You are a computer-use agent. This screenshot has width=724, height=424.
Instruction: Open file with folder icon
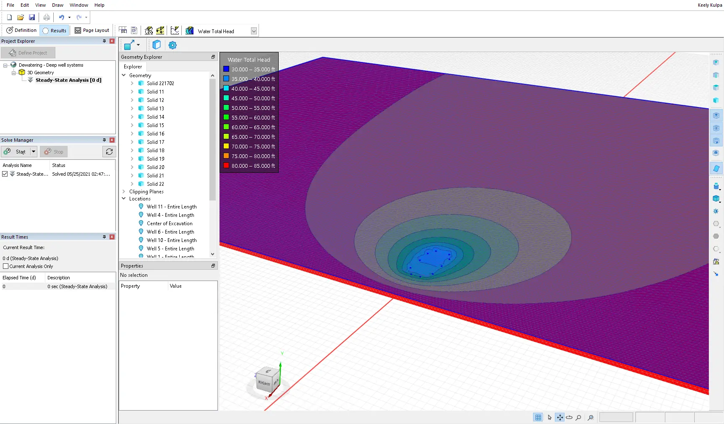point(21,17)
